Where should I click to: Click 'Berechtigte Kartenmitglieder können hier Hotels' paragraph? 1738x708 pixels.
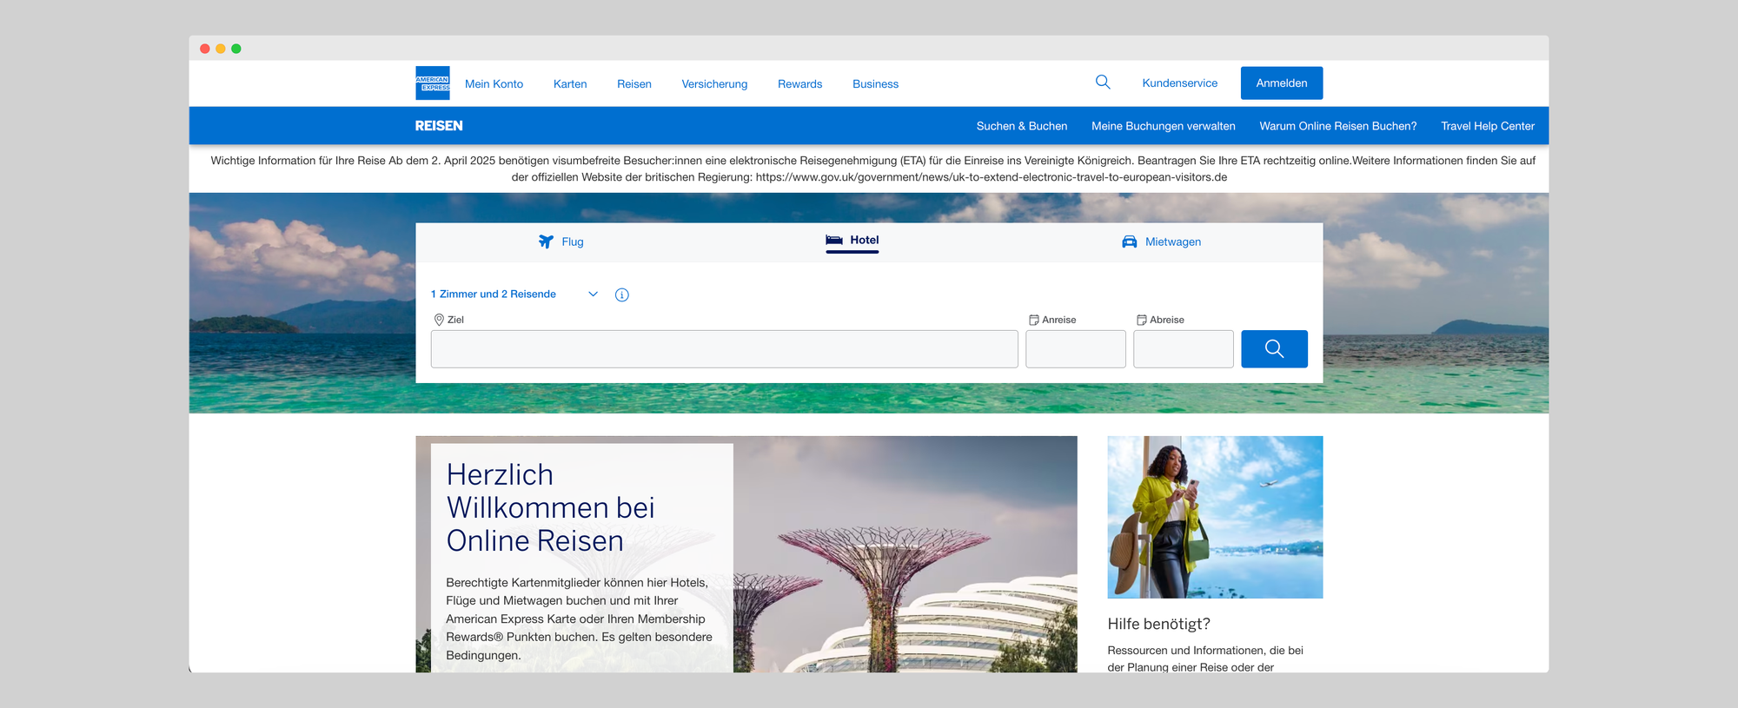pos(580,619)
